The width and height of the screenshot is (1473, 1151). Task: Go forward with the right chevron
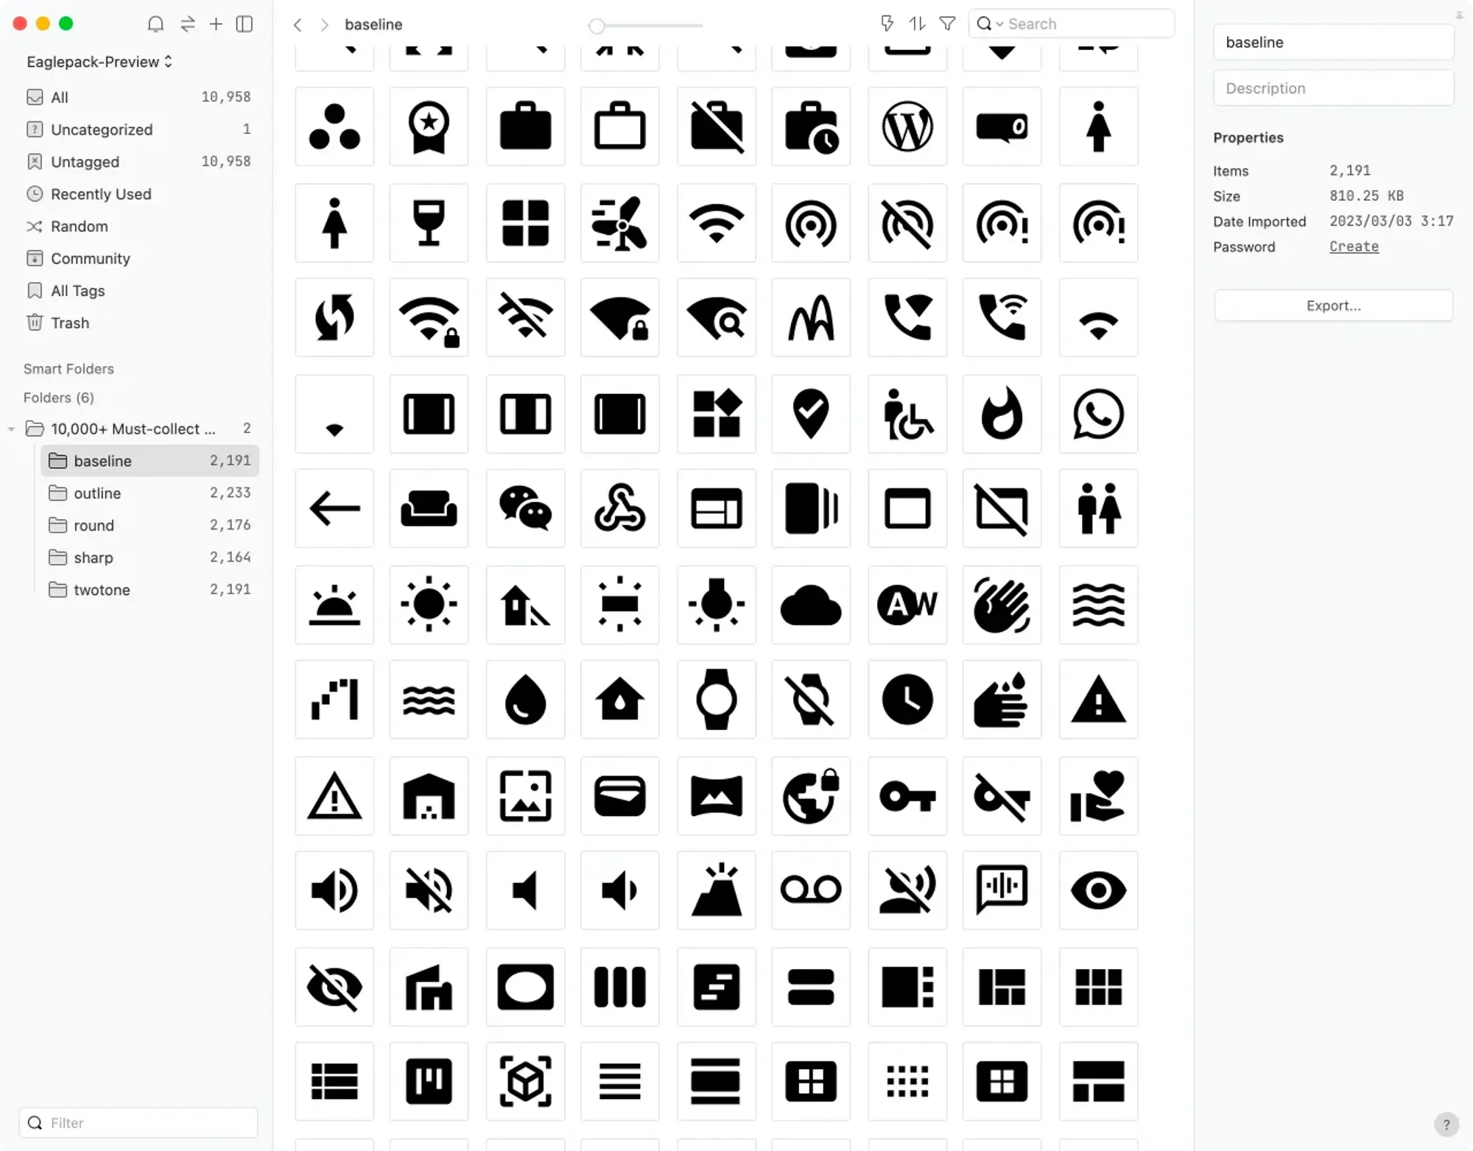point(324,24)
